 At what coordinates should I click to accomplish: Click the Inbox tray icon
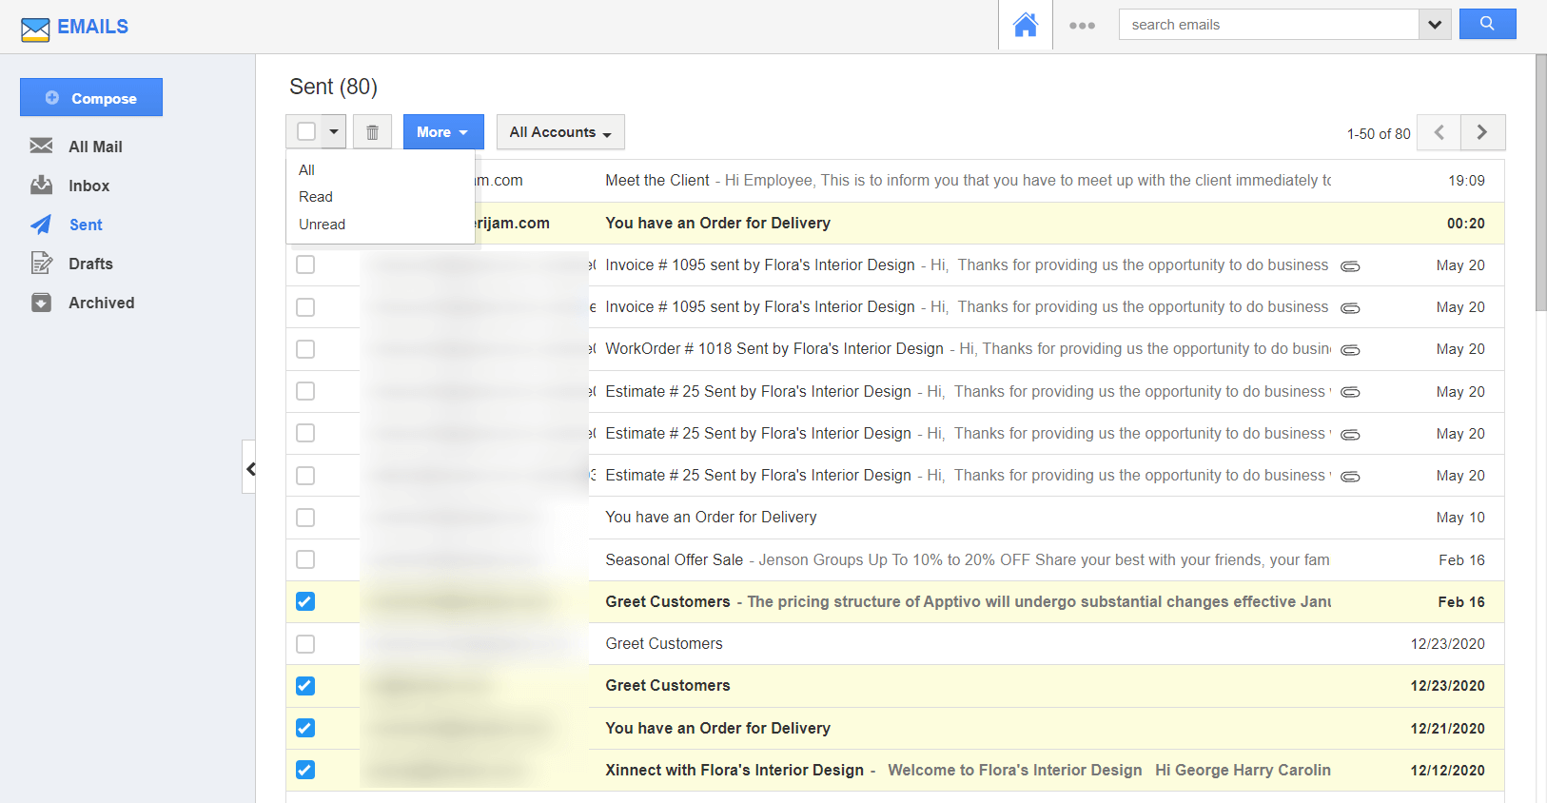(41, 185)
